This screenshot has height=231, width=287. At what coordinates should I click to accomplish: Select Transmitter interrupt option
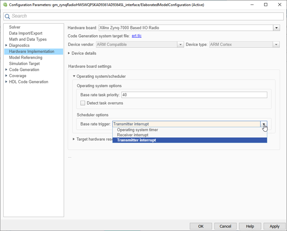(x=136, y=140)
